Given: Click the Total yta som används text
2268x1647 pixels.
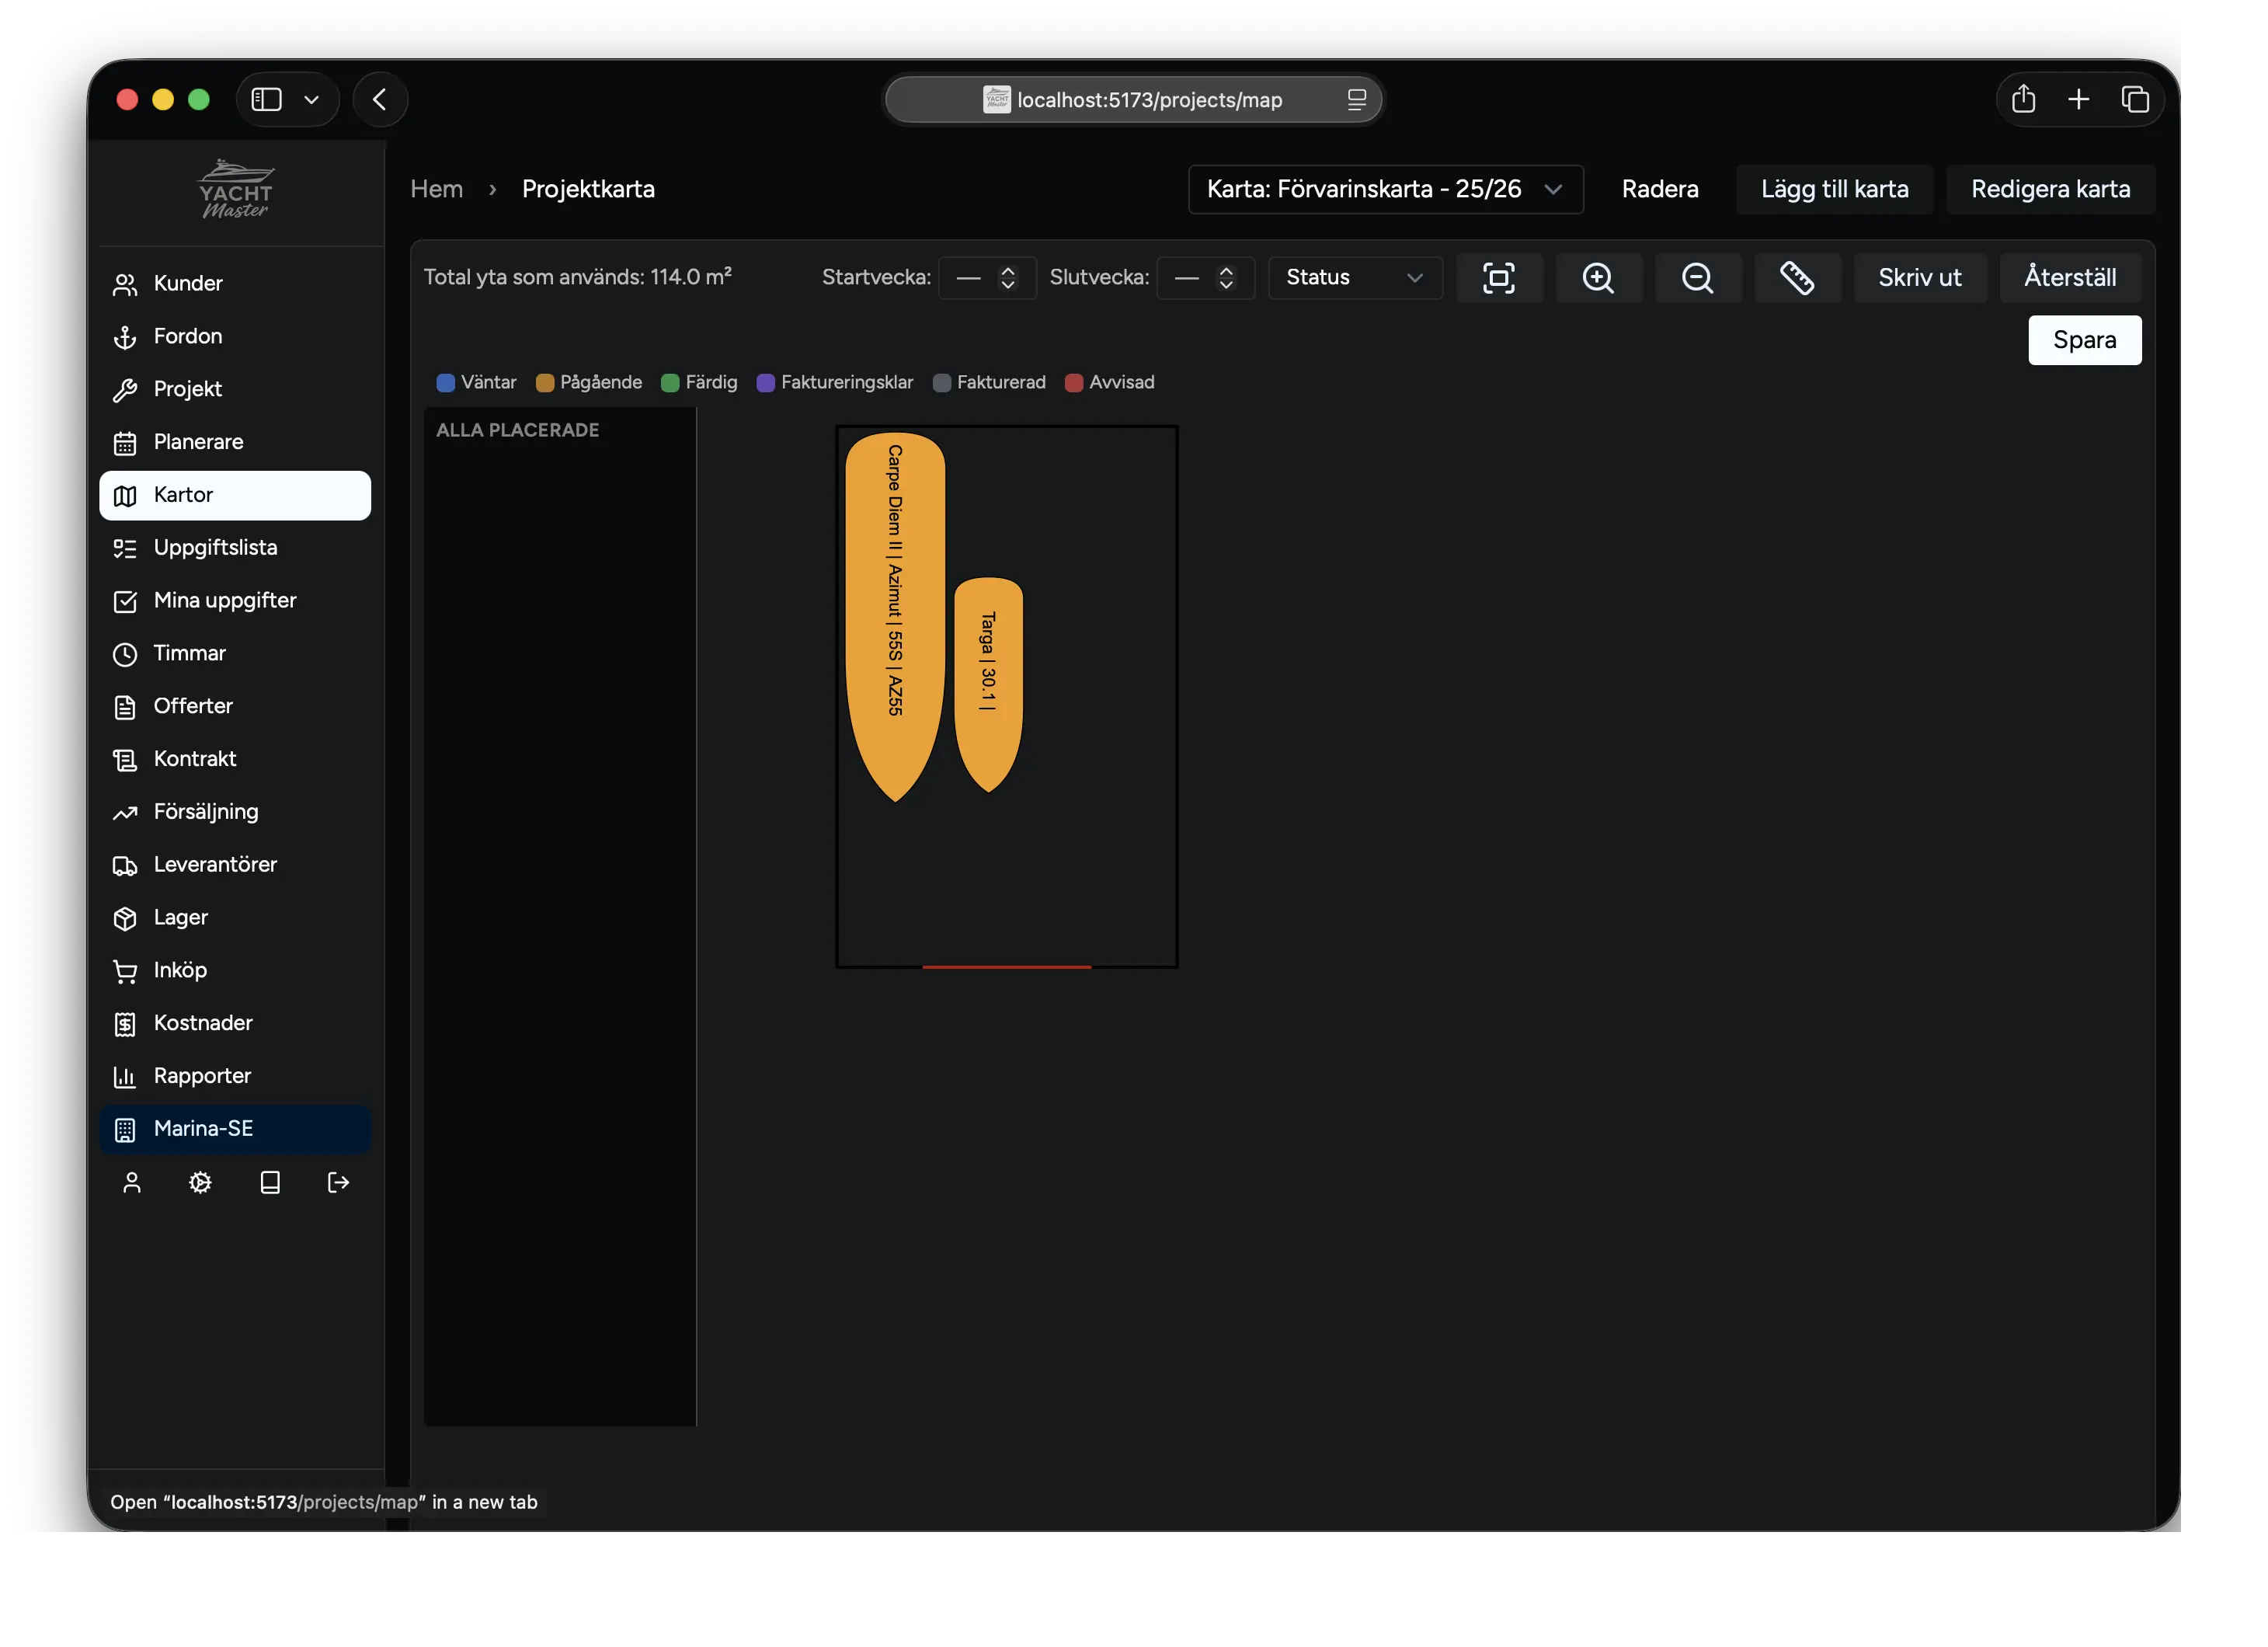Looking at the screenshot, I should [x=579, y=278].
